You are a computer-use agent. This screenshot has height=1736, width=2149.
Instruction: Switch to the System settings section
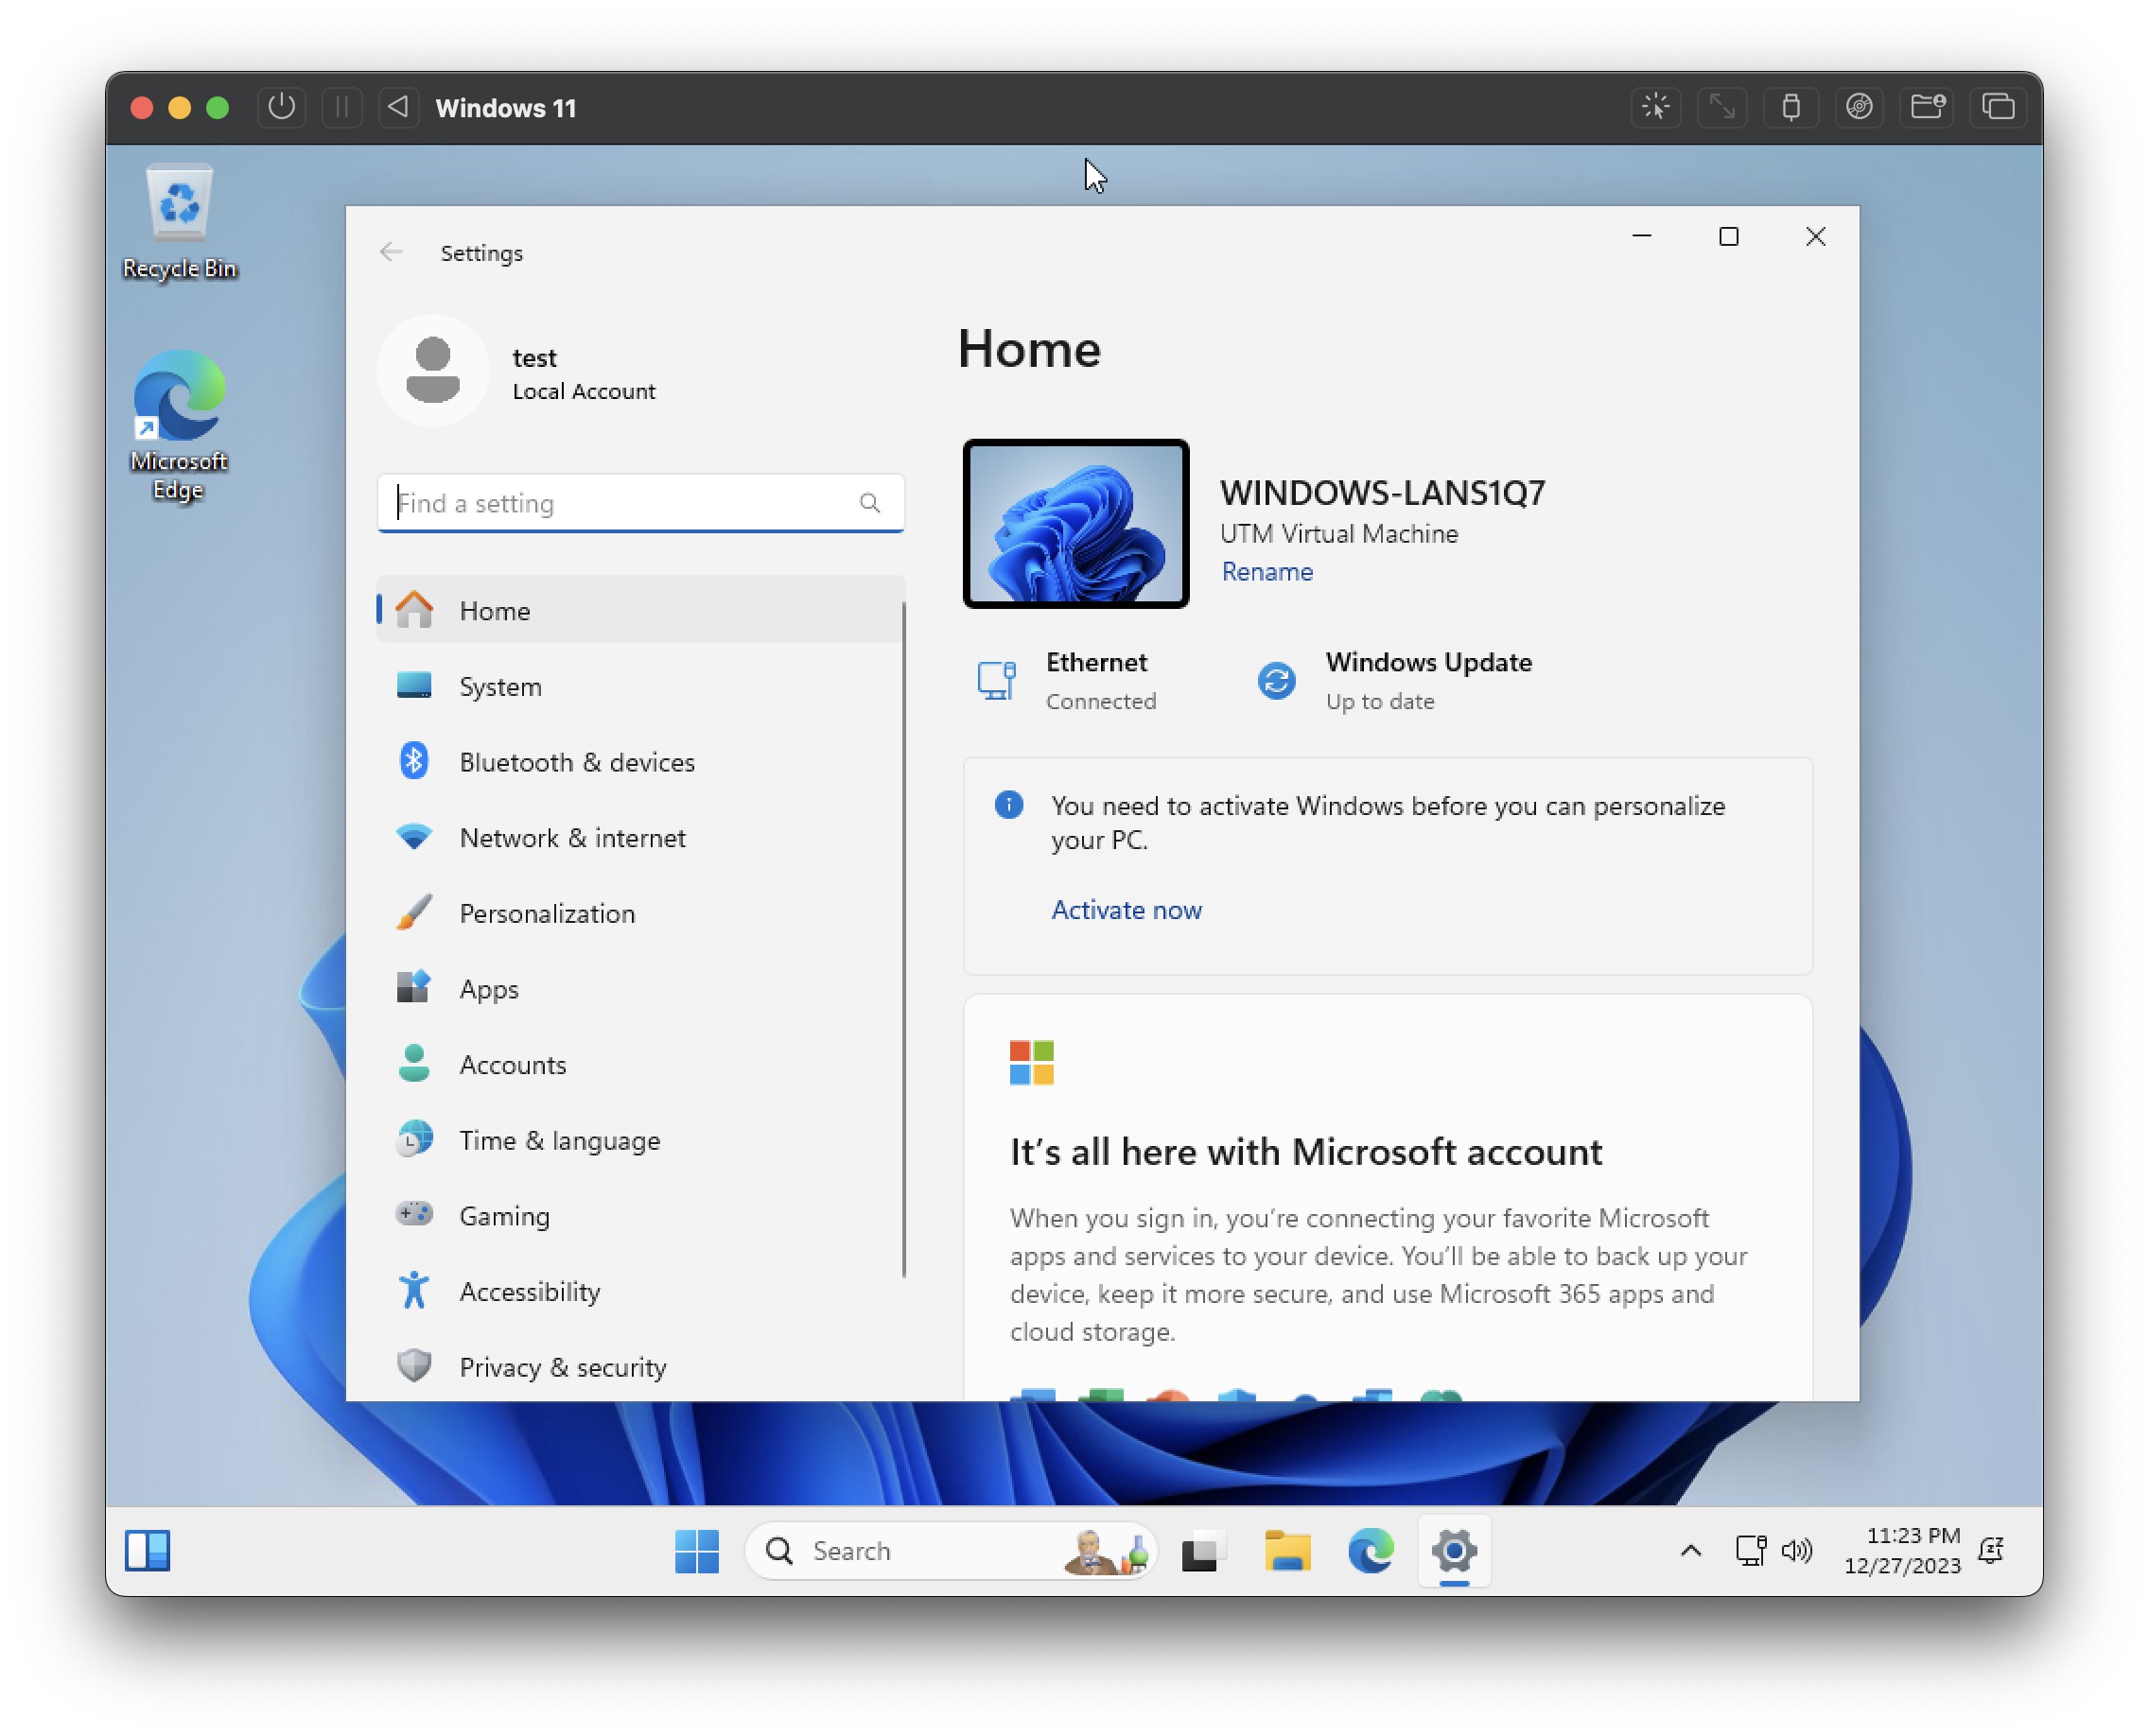(x=500, y=686)
